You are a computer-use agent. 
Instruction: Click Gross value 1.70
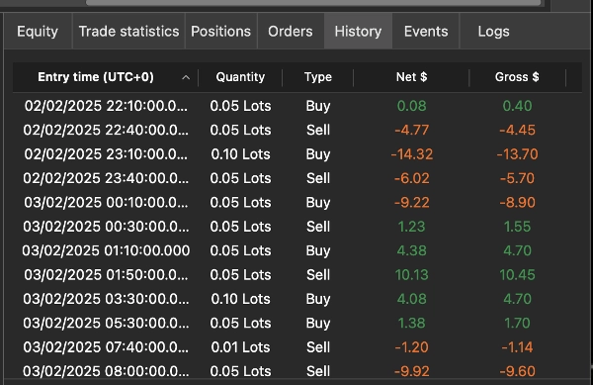(517, 324)
